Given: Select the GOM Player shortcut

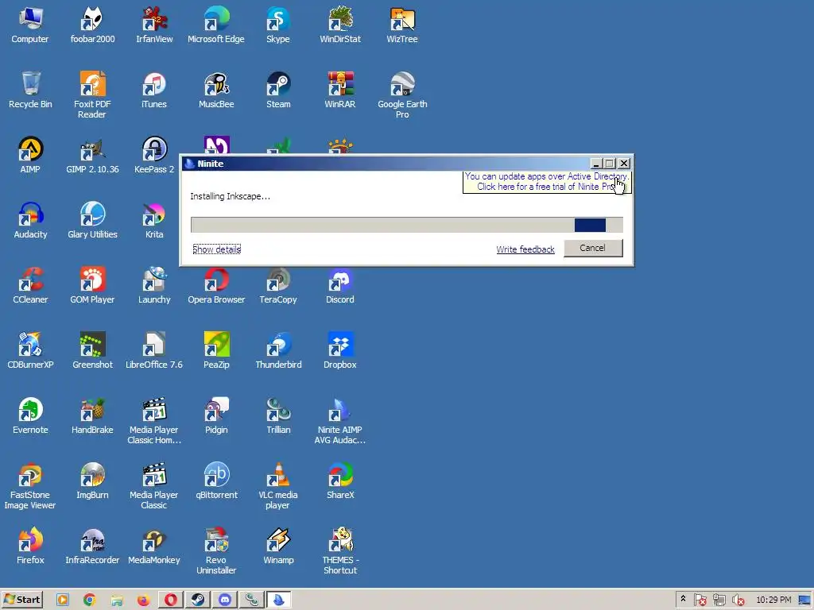Looking at the screenshot, I should click(x=92, y=285).
